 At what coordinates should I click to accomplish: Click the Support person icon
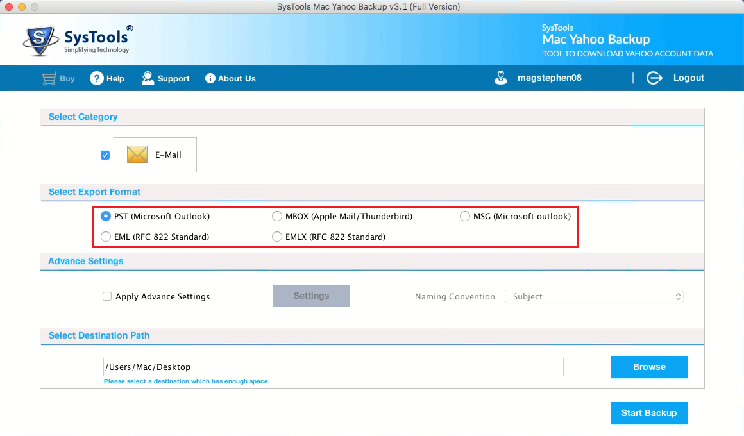pyautogui.click(x=148, y=78)
